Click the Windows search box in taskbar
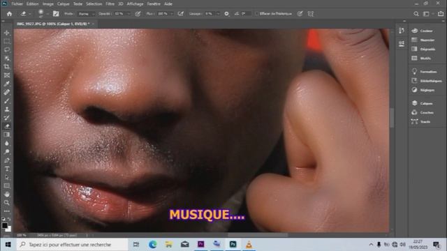Image resolution: width=447 pixels, height=251 pixels. click(x=72, y=245)
